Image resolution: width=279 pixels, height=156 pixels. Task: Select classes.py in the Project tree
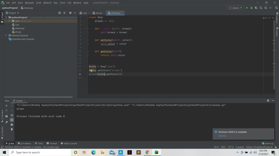[x=20, y=28]
